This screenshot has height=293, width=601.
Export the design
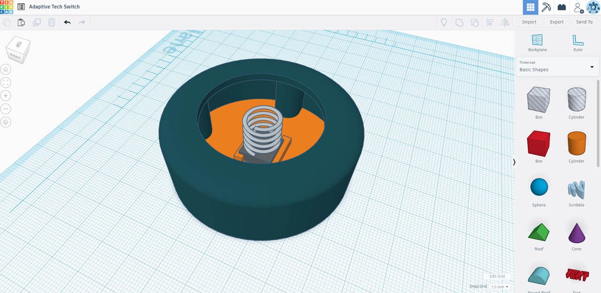tap(556, 22)
